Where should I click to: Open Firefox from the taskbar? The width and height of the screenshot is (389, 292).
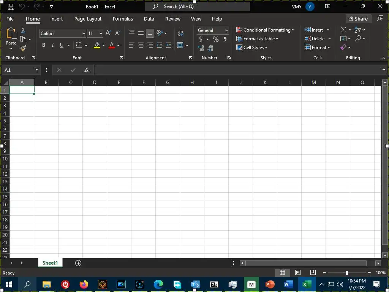[x=84, y=284]
